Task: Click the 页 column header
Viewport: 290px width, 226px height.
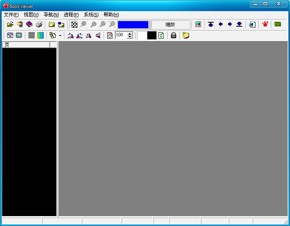Action: [x=26, y=45]
